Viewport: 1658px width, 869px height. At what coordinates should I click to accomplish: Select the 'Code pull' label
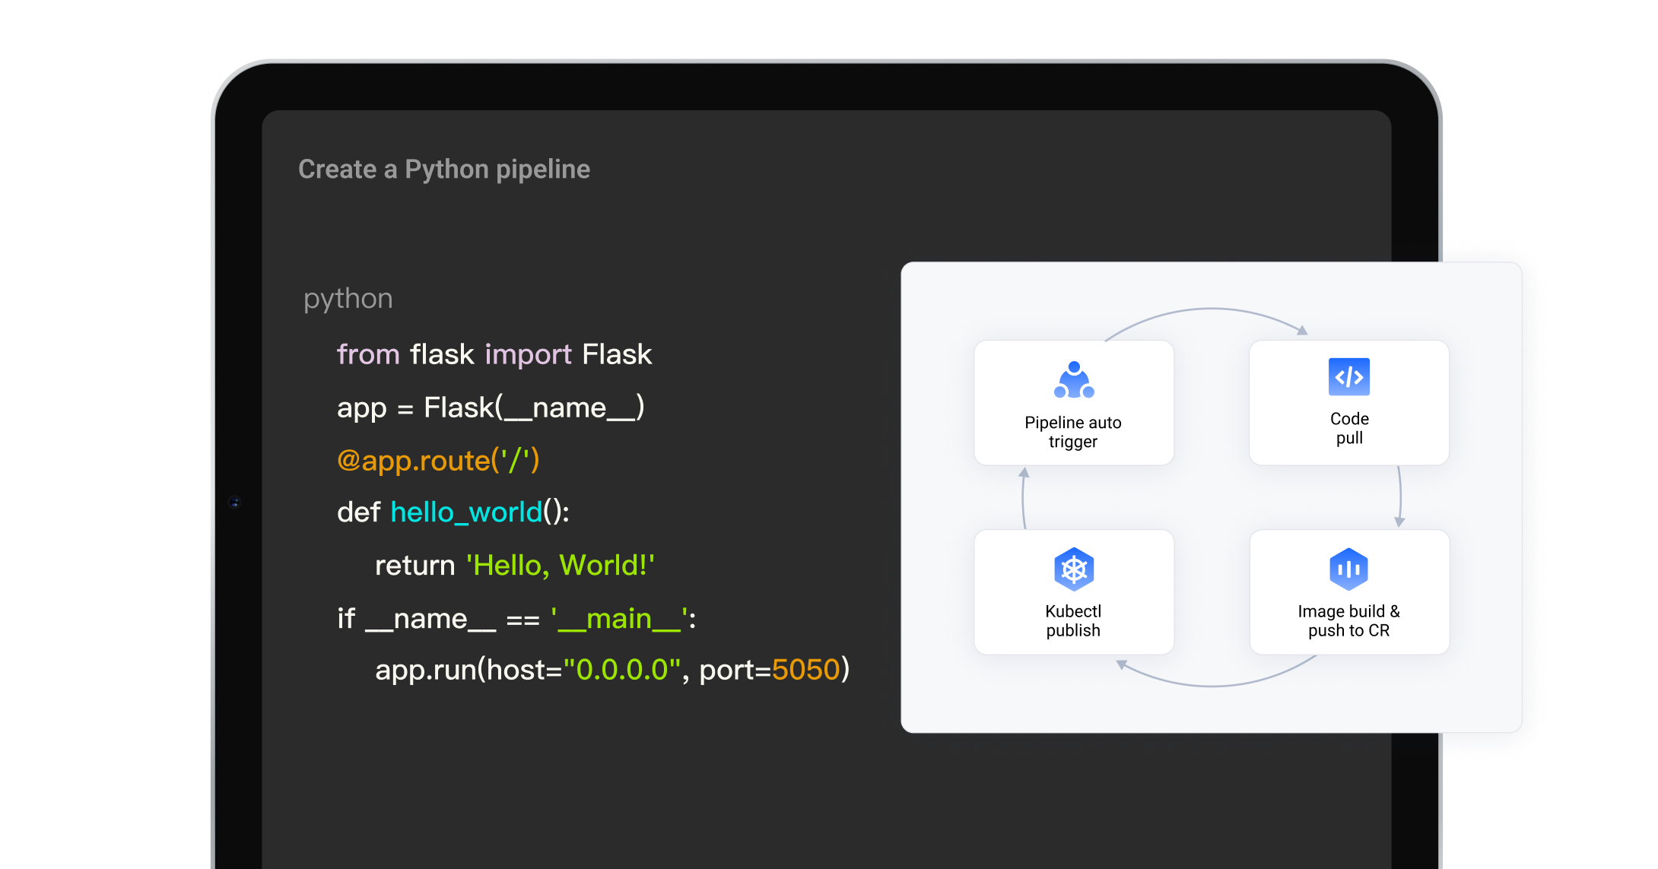[1349, 428]
